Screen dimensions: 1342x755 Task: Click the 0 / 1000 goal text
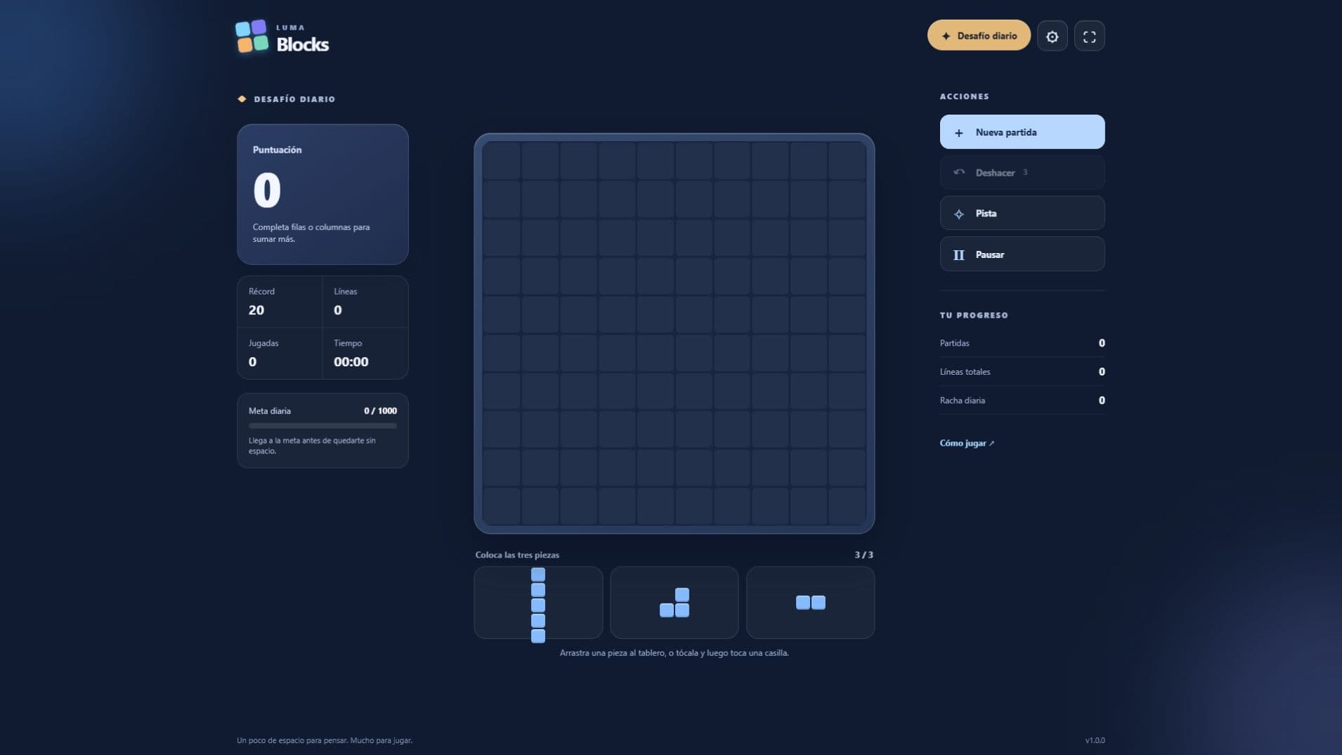pos(380,411)
